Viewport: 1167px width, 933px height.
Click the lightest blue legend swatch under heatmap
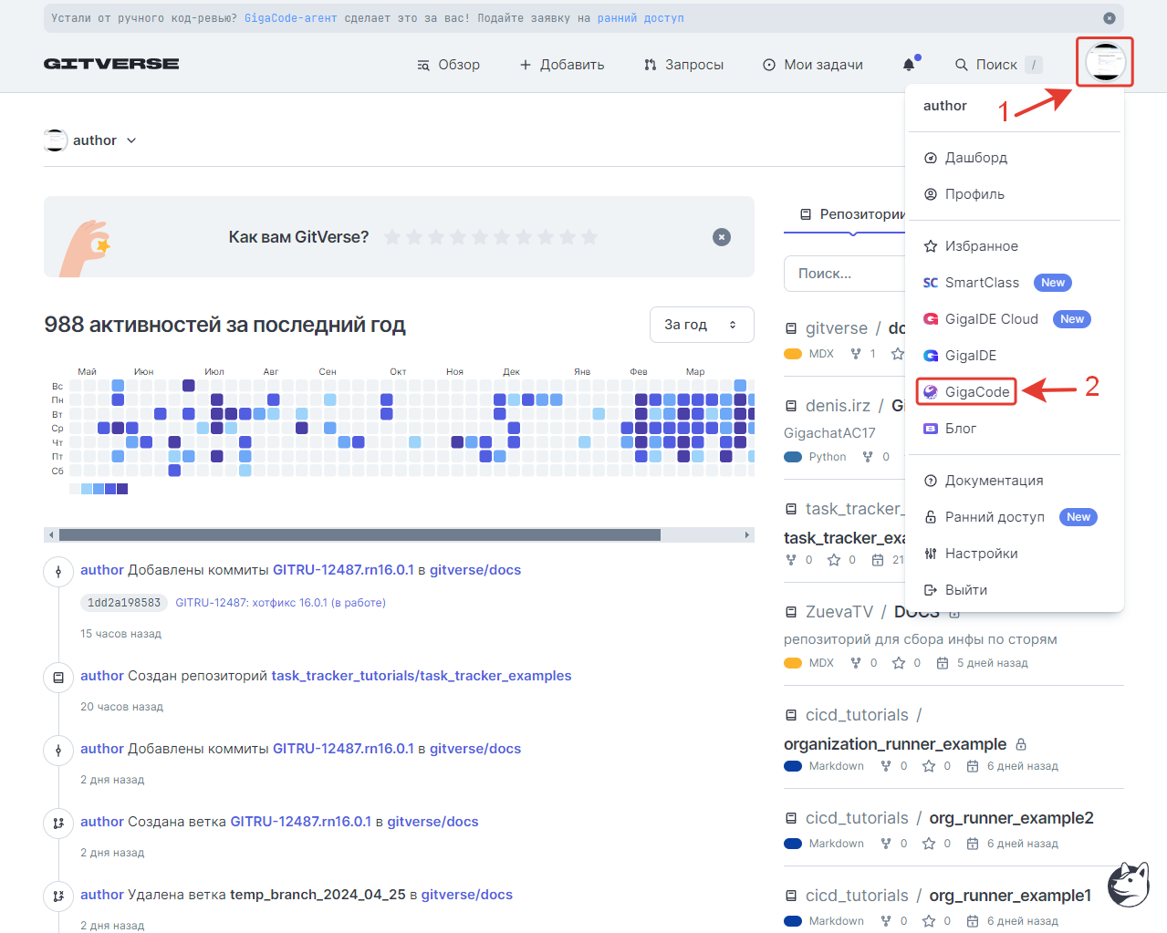87,489
